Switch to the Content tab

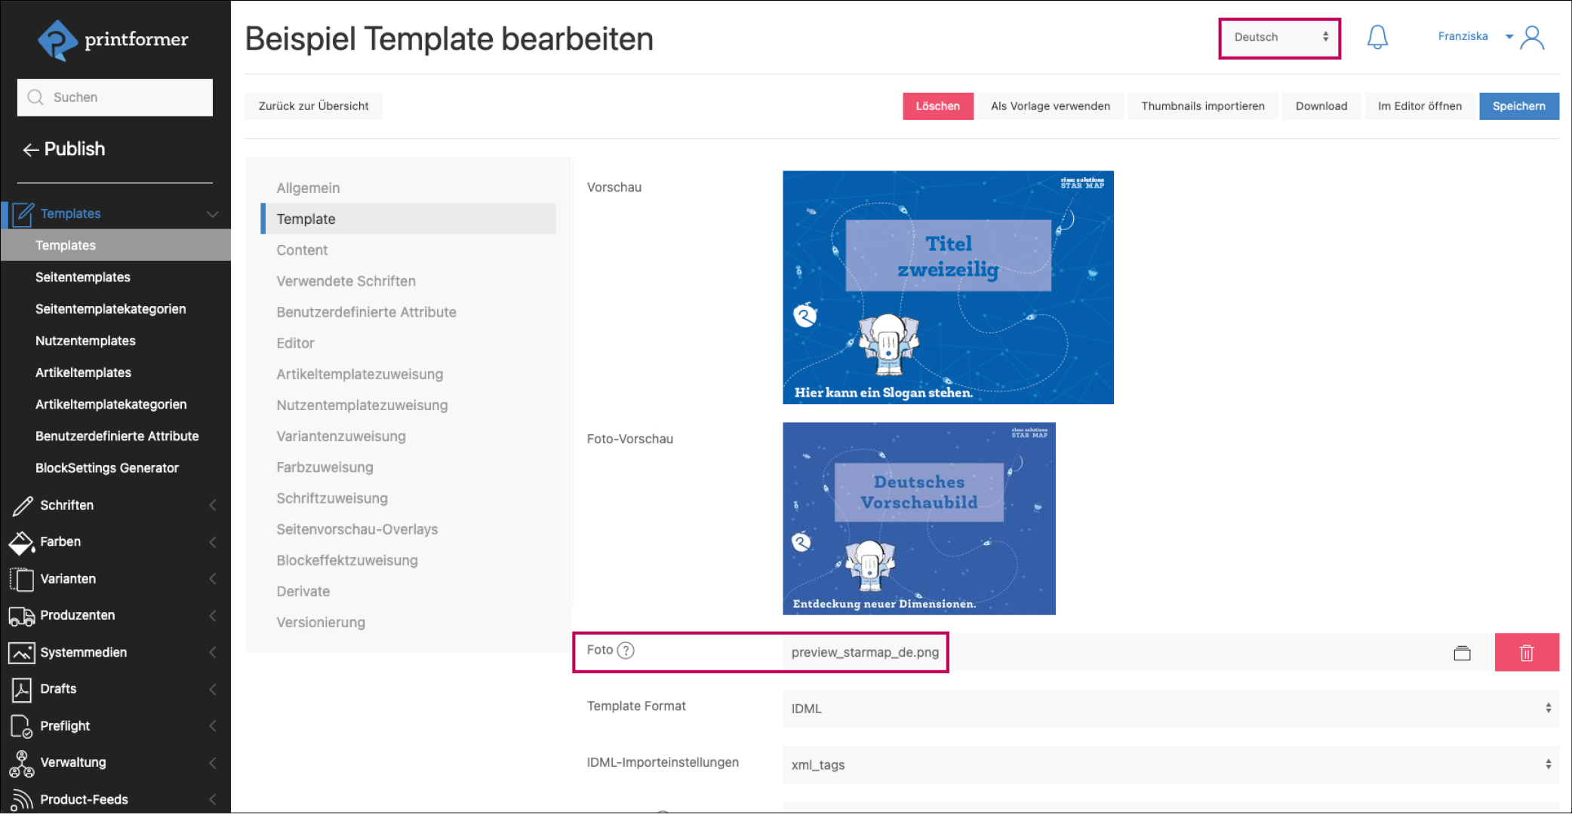tap(302, 250)
